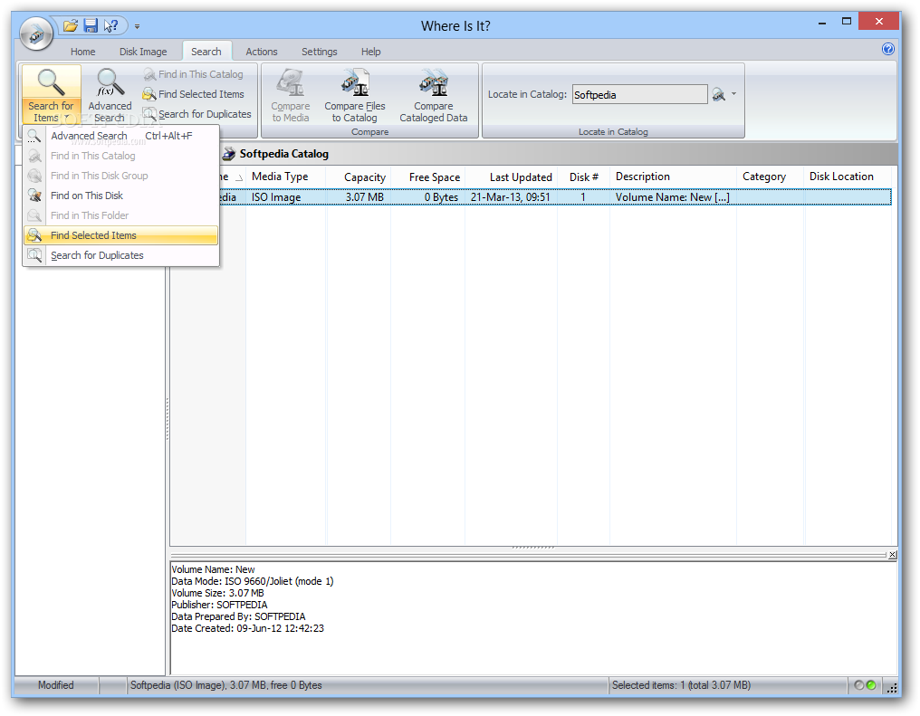
Task: Sort list by Free Space column
Action: [x=428, y=177]
